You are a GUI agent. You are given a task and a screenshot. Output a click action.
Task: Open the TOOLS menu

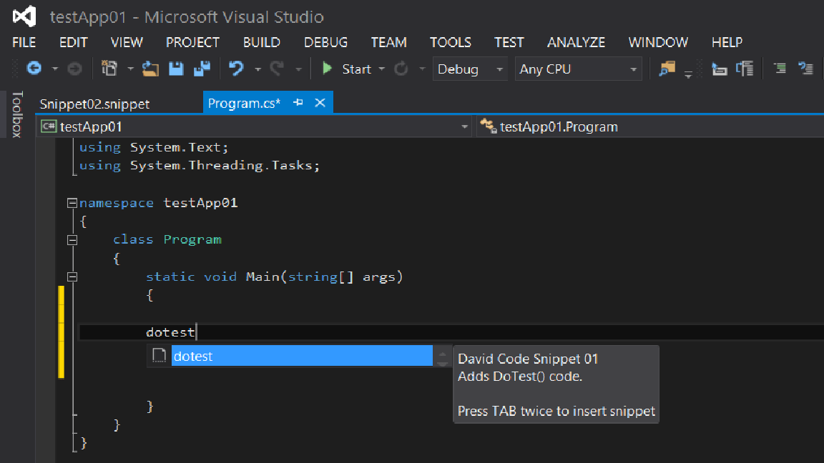[x=451, y=42]
